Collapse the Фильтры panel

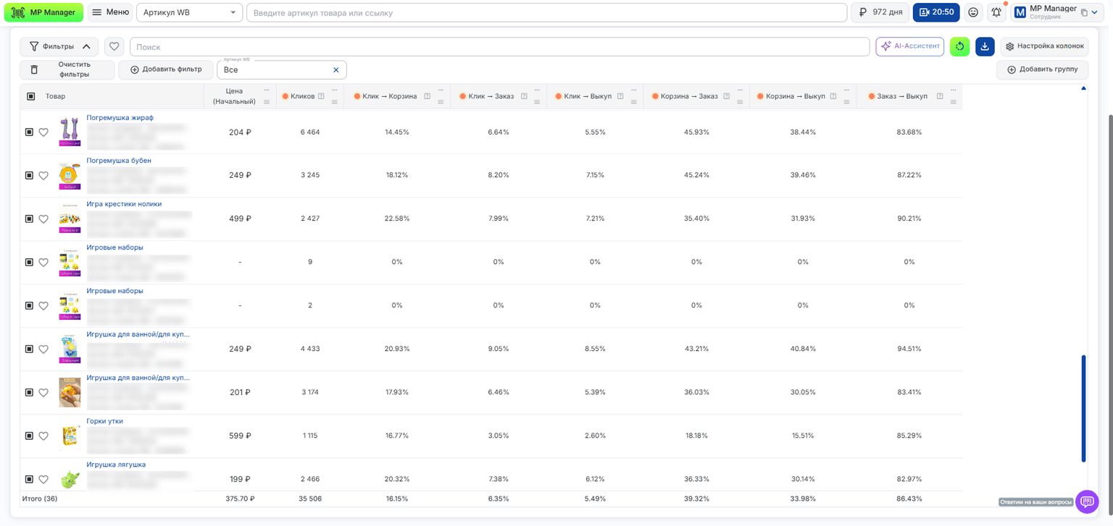(59, 46)
